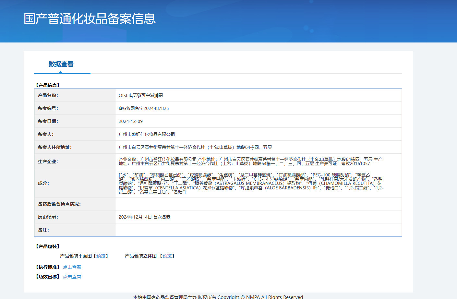Screen dimensions: 457x299
Task: Select record number 粤G妆网备字2024487825
Action: [x=144, y=108]
